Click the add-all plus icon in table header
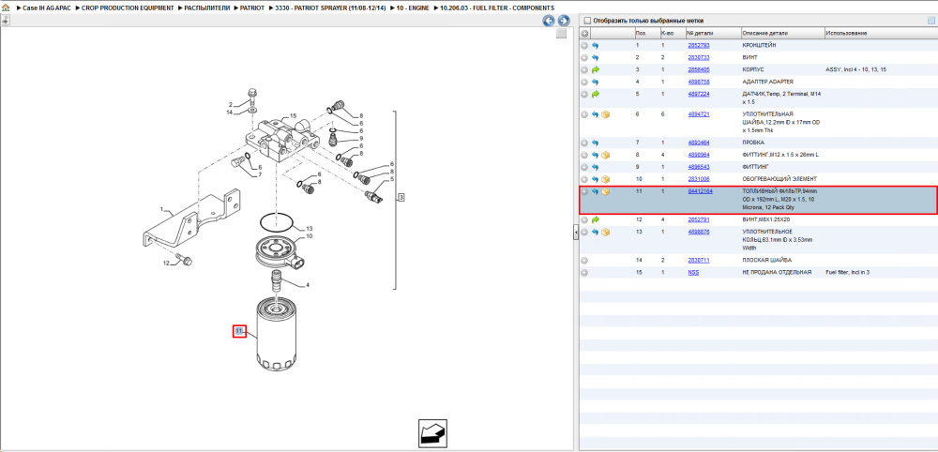The height and width of the screenshot is (452, 938). pyautogui.click(x=585, y=34)
